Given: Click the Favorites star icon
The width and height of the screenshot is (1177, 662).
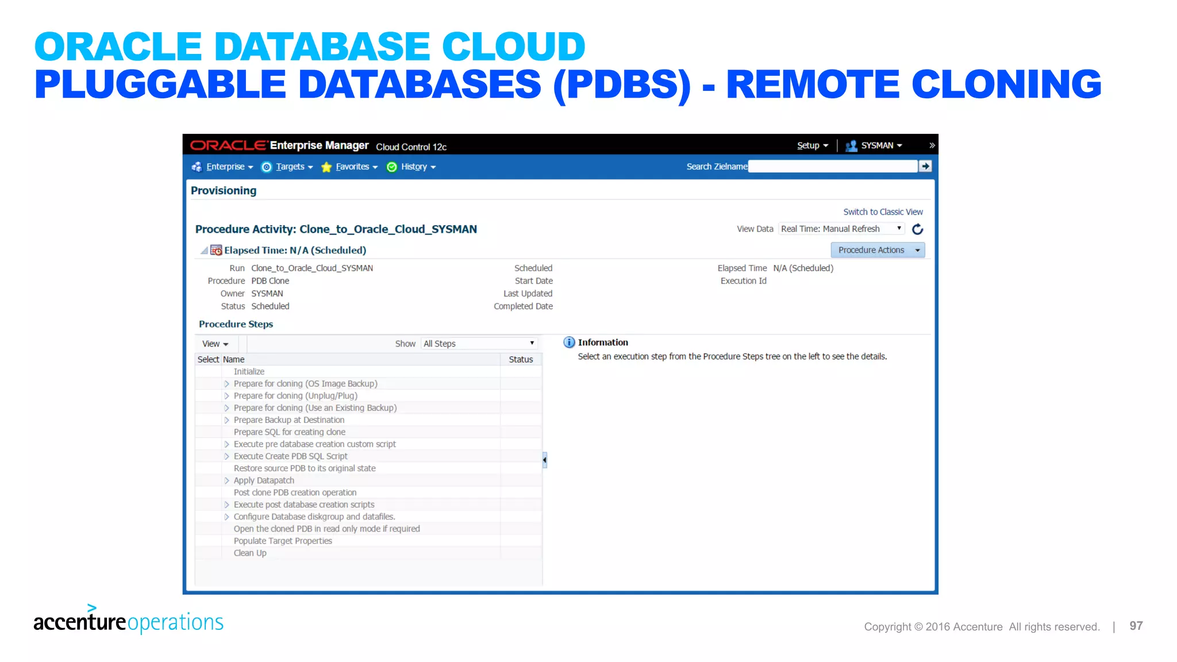Looking at the screenshot, I should (x=326, y=167).
